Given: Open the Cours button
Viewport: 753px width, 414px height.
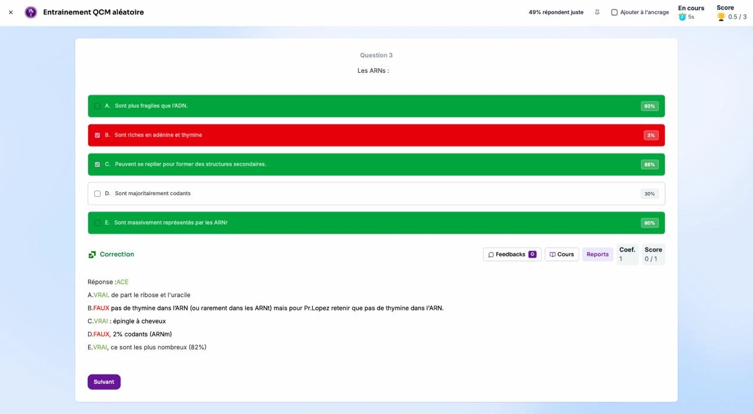Looking at the screenshot, I should 562,255.
